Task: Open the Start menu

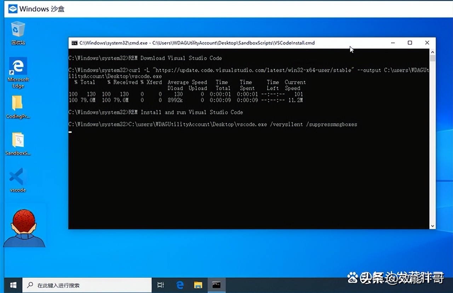Action: tap(13, 285)
